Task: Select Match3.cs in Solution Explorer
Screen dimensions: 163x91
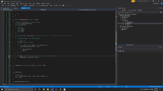Action: (129, 24)
